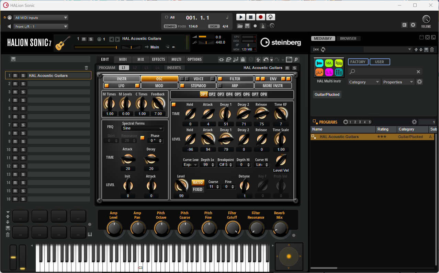Clear the MediaBay search with the X
439x273 pixels.
click(418, 72)
